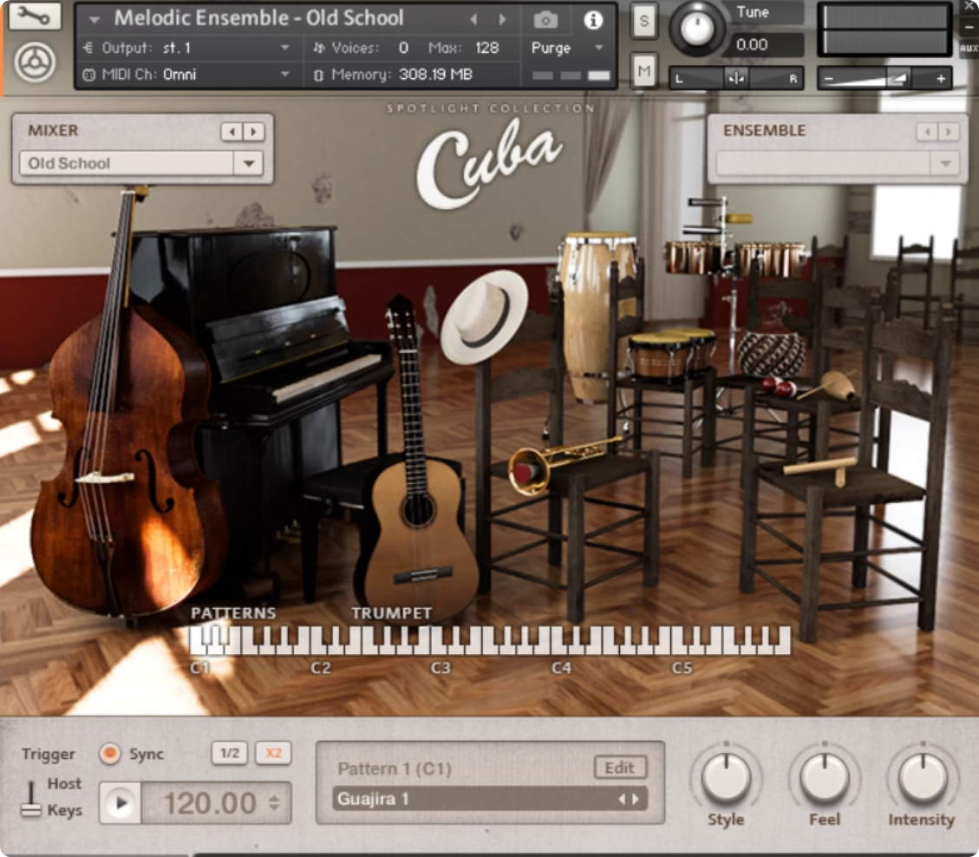Toggle the AUX sends button
979x857 pixels.
(x=969, y=48)
